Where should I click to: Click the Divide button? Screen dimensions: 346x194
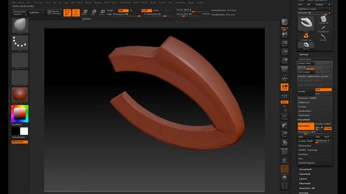[x=305, y=92]
